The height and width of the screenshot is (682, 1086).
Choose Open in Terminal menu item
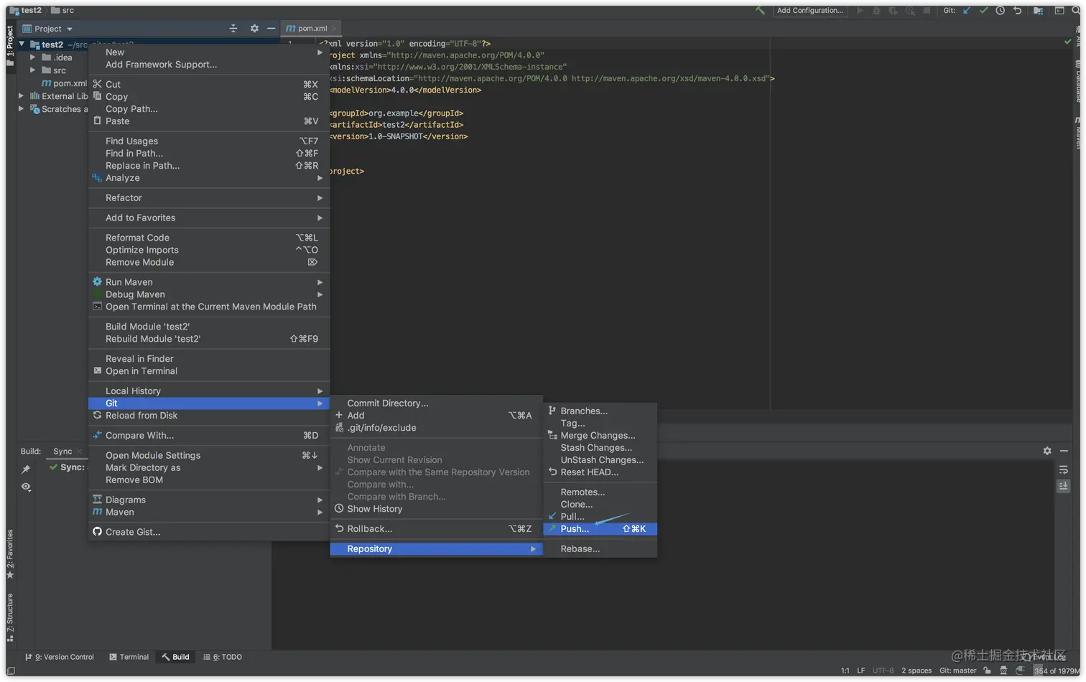(208, 371)
